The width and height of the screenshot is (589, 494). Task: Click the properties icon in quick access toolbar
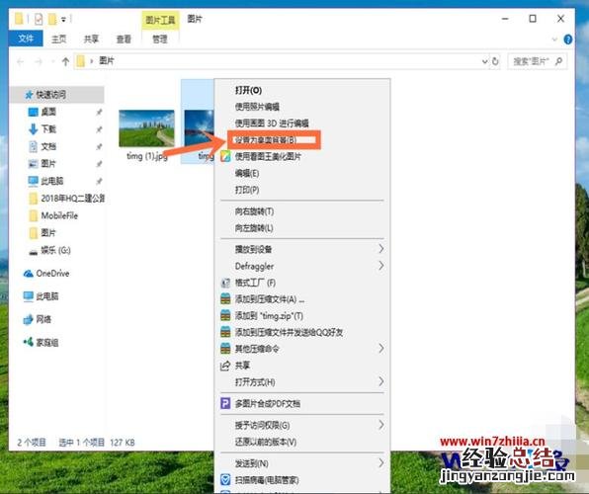pos(39,19)
